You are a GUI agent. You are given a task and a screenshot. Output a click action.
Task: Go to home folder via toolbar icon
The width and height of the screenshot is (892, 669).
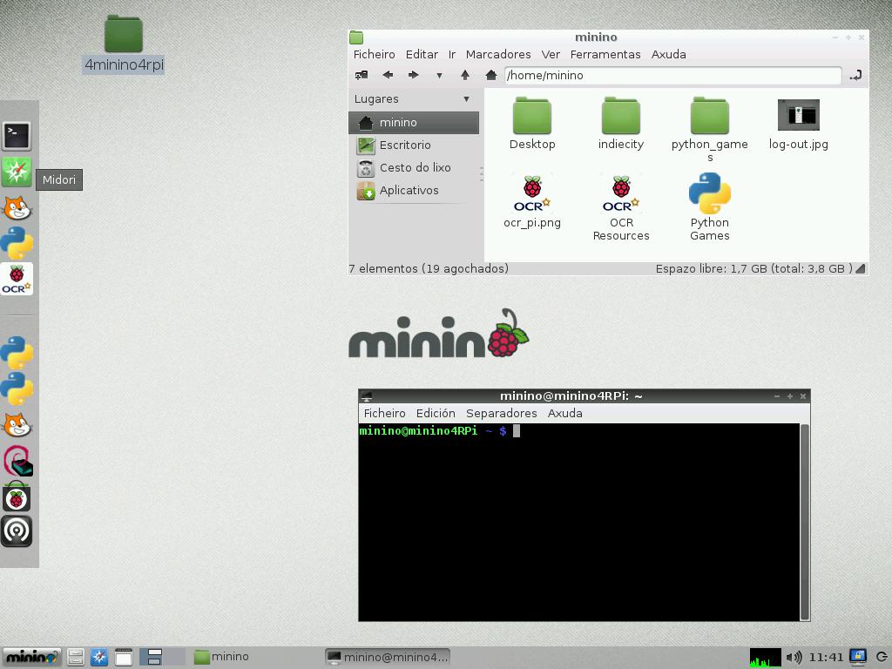pos(491,75)
